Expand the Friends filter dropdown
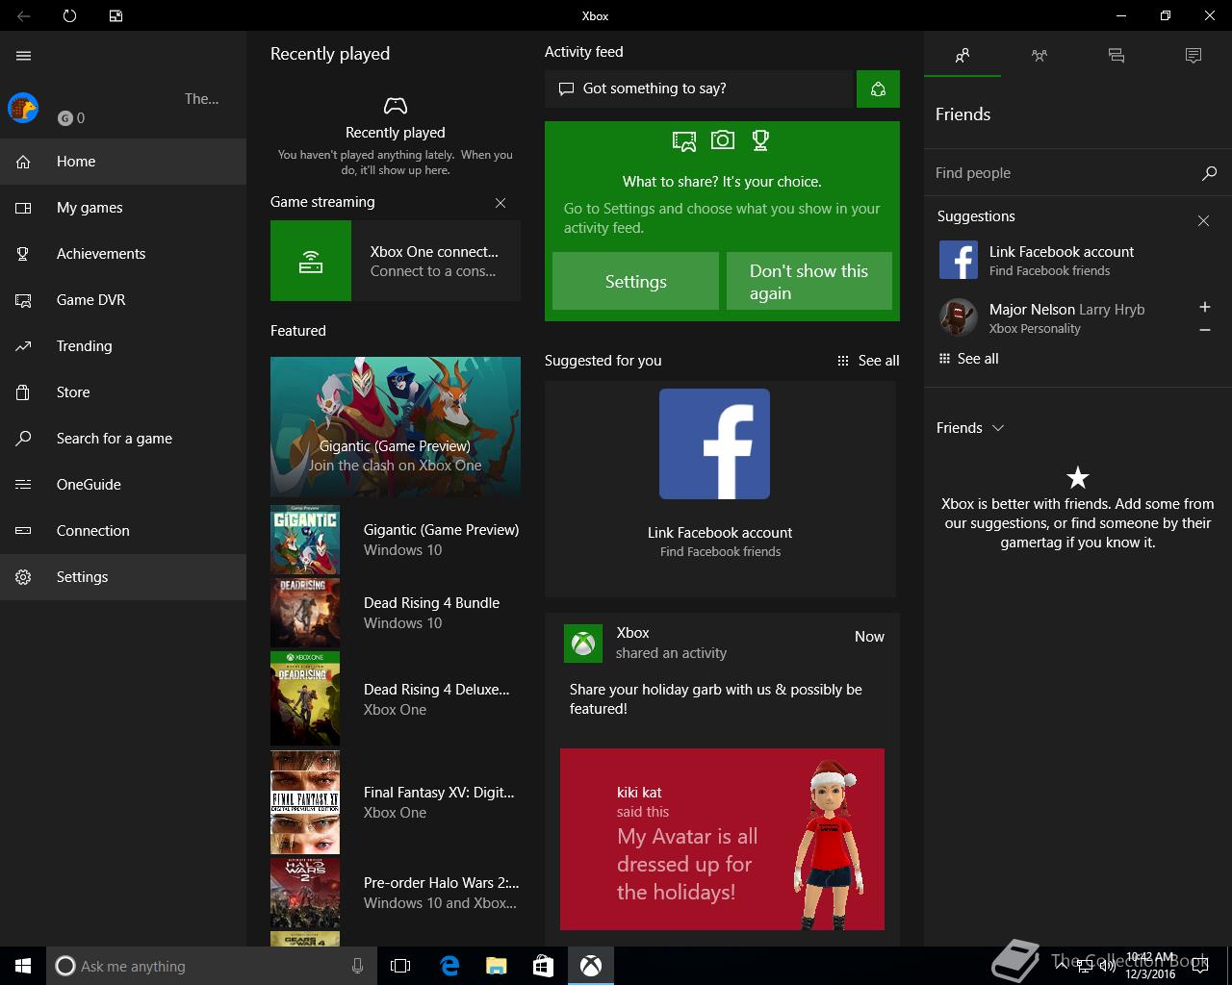This screenshot has height=985, width=1232. pos(970,428)
